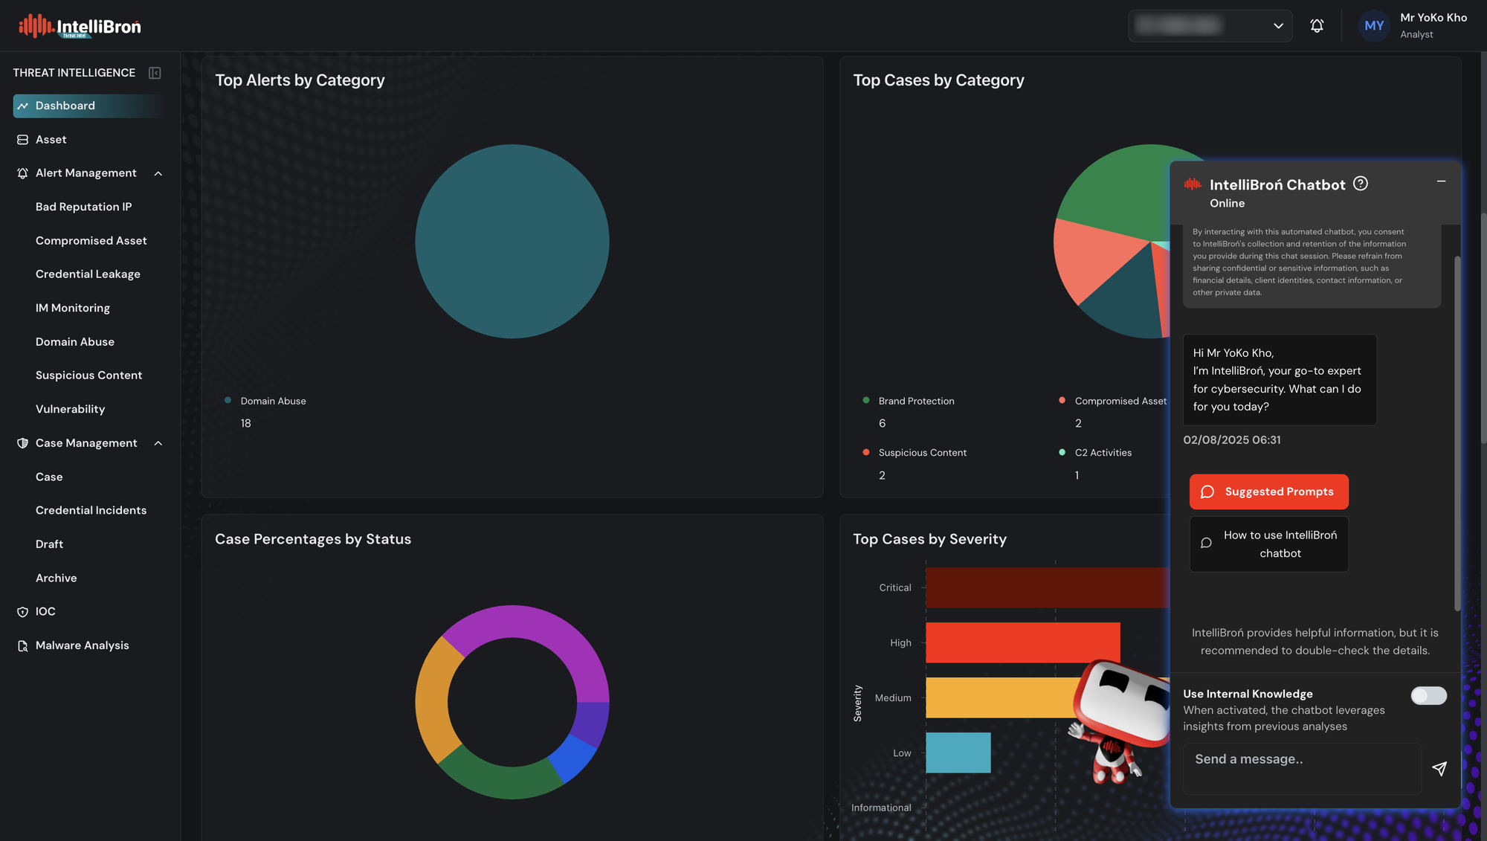The width and height of the screenshot is (1487, 841).
Task: Click the Dashboard chart icon
Action: [23, 106]
